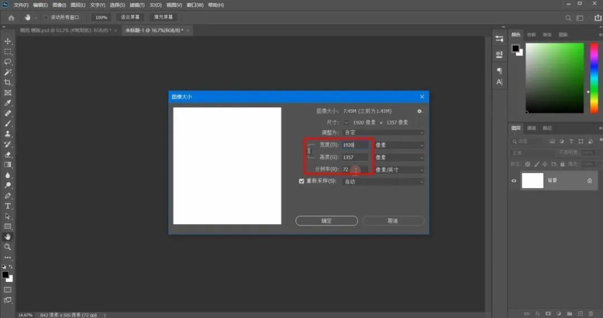Screen dimensions: 603x318
Task: Select the Rectangular Marquee tool
Action: click(x=8, y=51)
